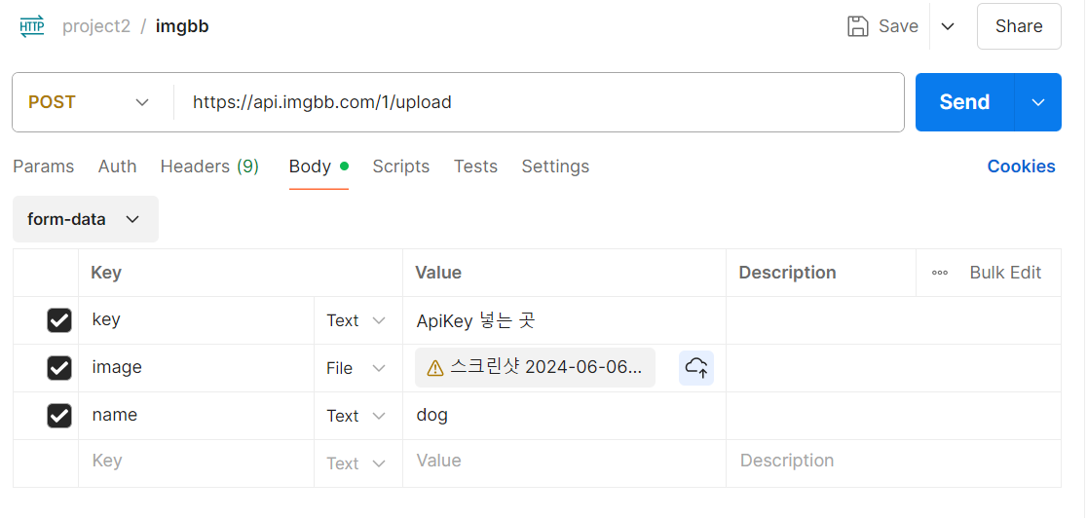Open the Text type dropdown for name row

[356, 416]
